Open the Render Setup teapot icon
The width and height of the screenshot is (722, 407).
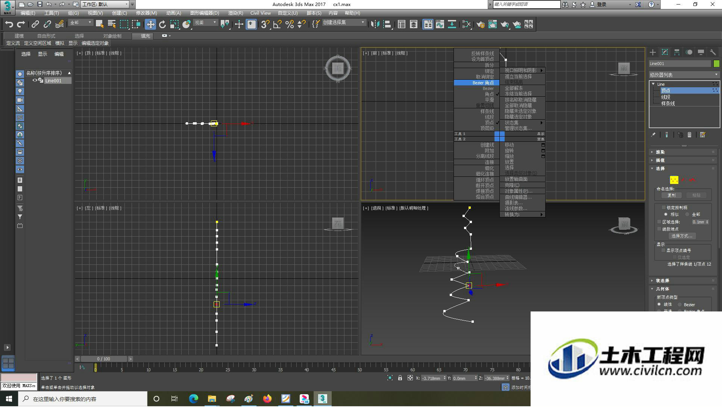[x=481, y=24]
